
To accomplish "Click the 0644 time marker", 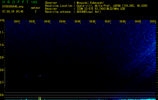I will 62,21.
